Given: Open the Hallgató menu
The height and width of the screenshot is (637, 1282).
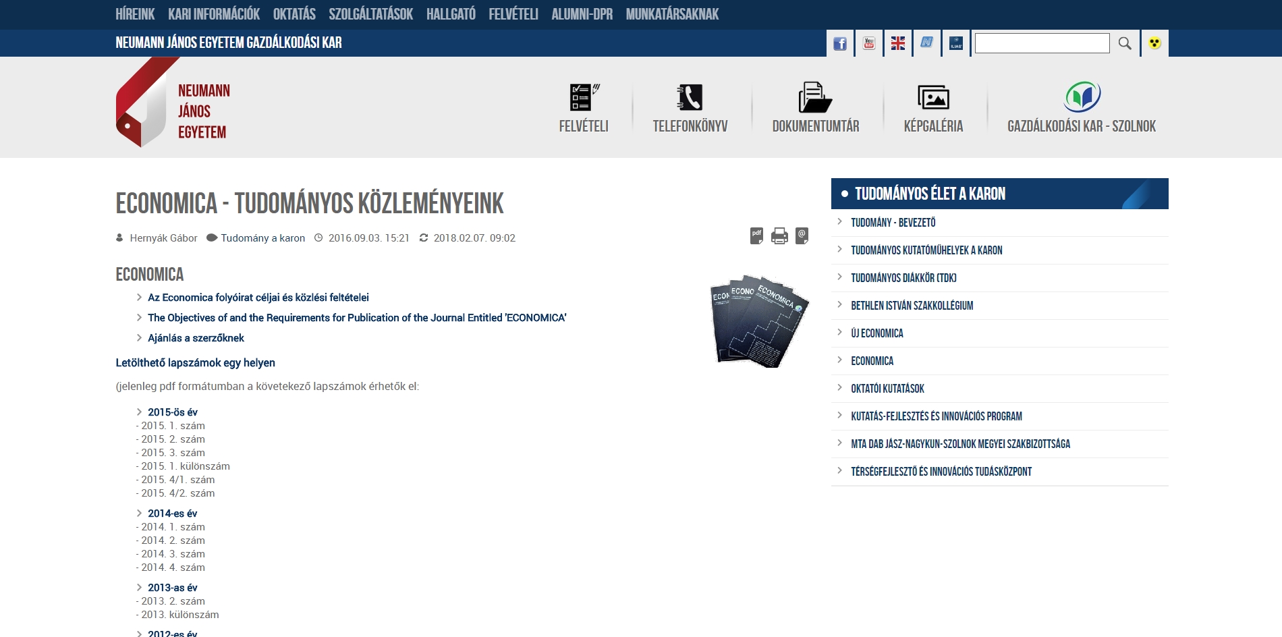Looking at the screenshot, I should tap(451, 14).
